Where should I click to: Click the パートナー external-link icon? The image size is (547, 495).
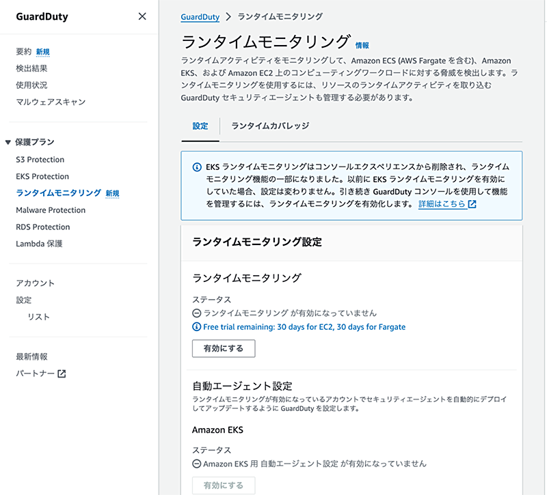click(x=62, y=373)
